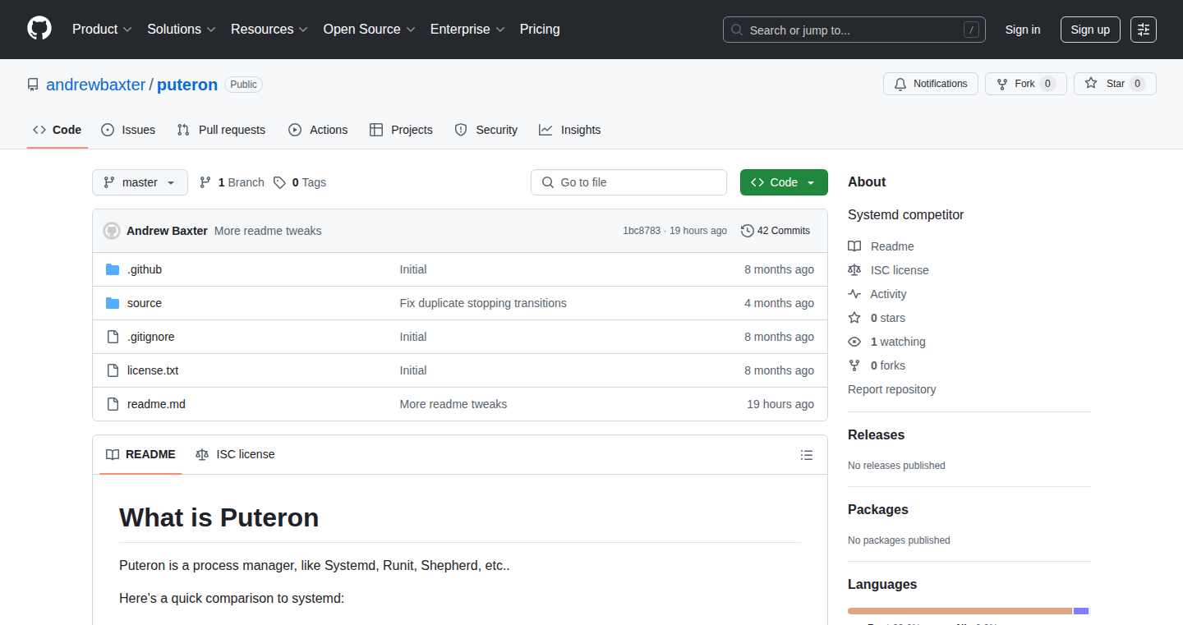
Task: Open the README outline list icon
Action: (x=807, y=455)
